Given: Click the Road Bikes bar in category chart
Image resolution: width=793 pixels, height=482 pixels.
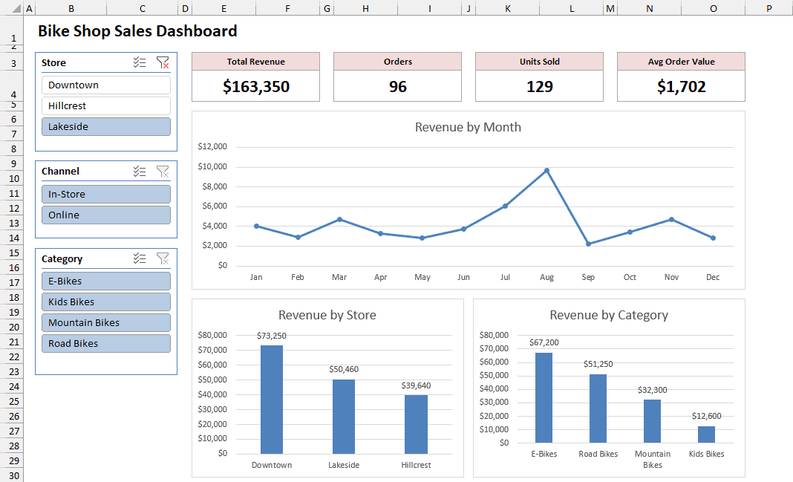Looking at the screenshot, I should [x=598, y=408].
